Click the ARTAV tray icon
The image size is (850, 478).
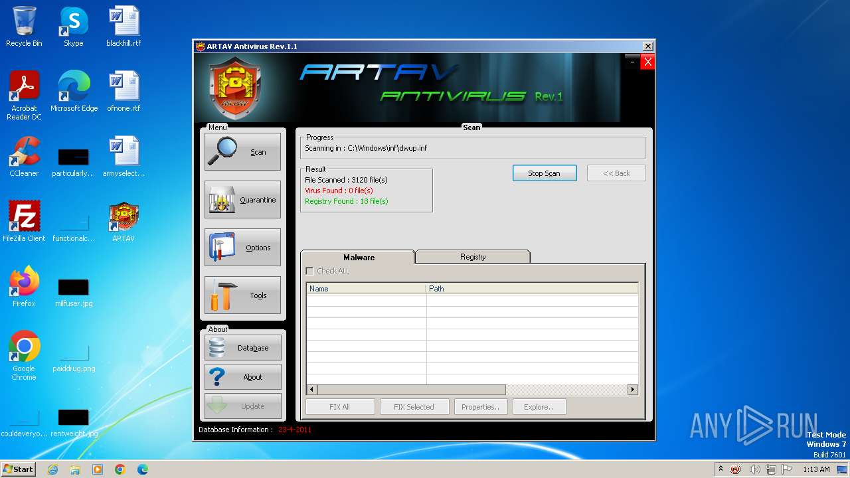[736, 469]
